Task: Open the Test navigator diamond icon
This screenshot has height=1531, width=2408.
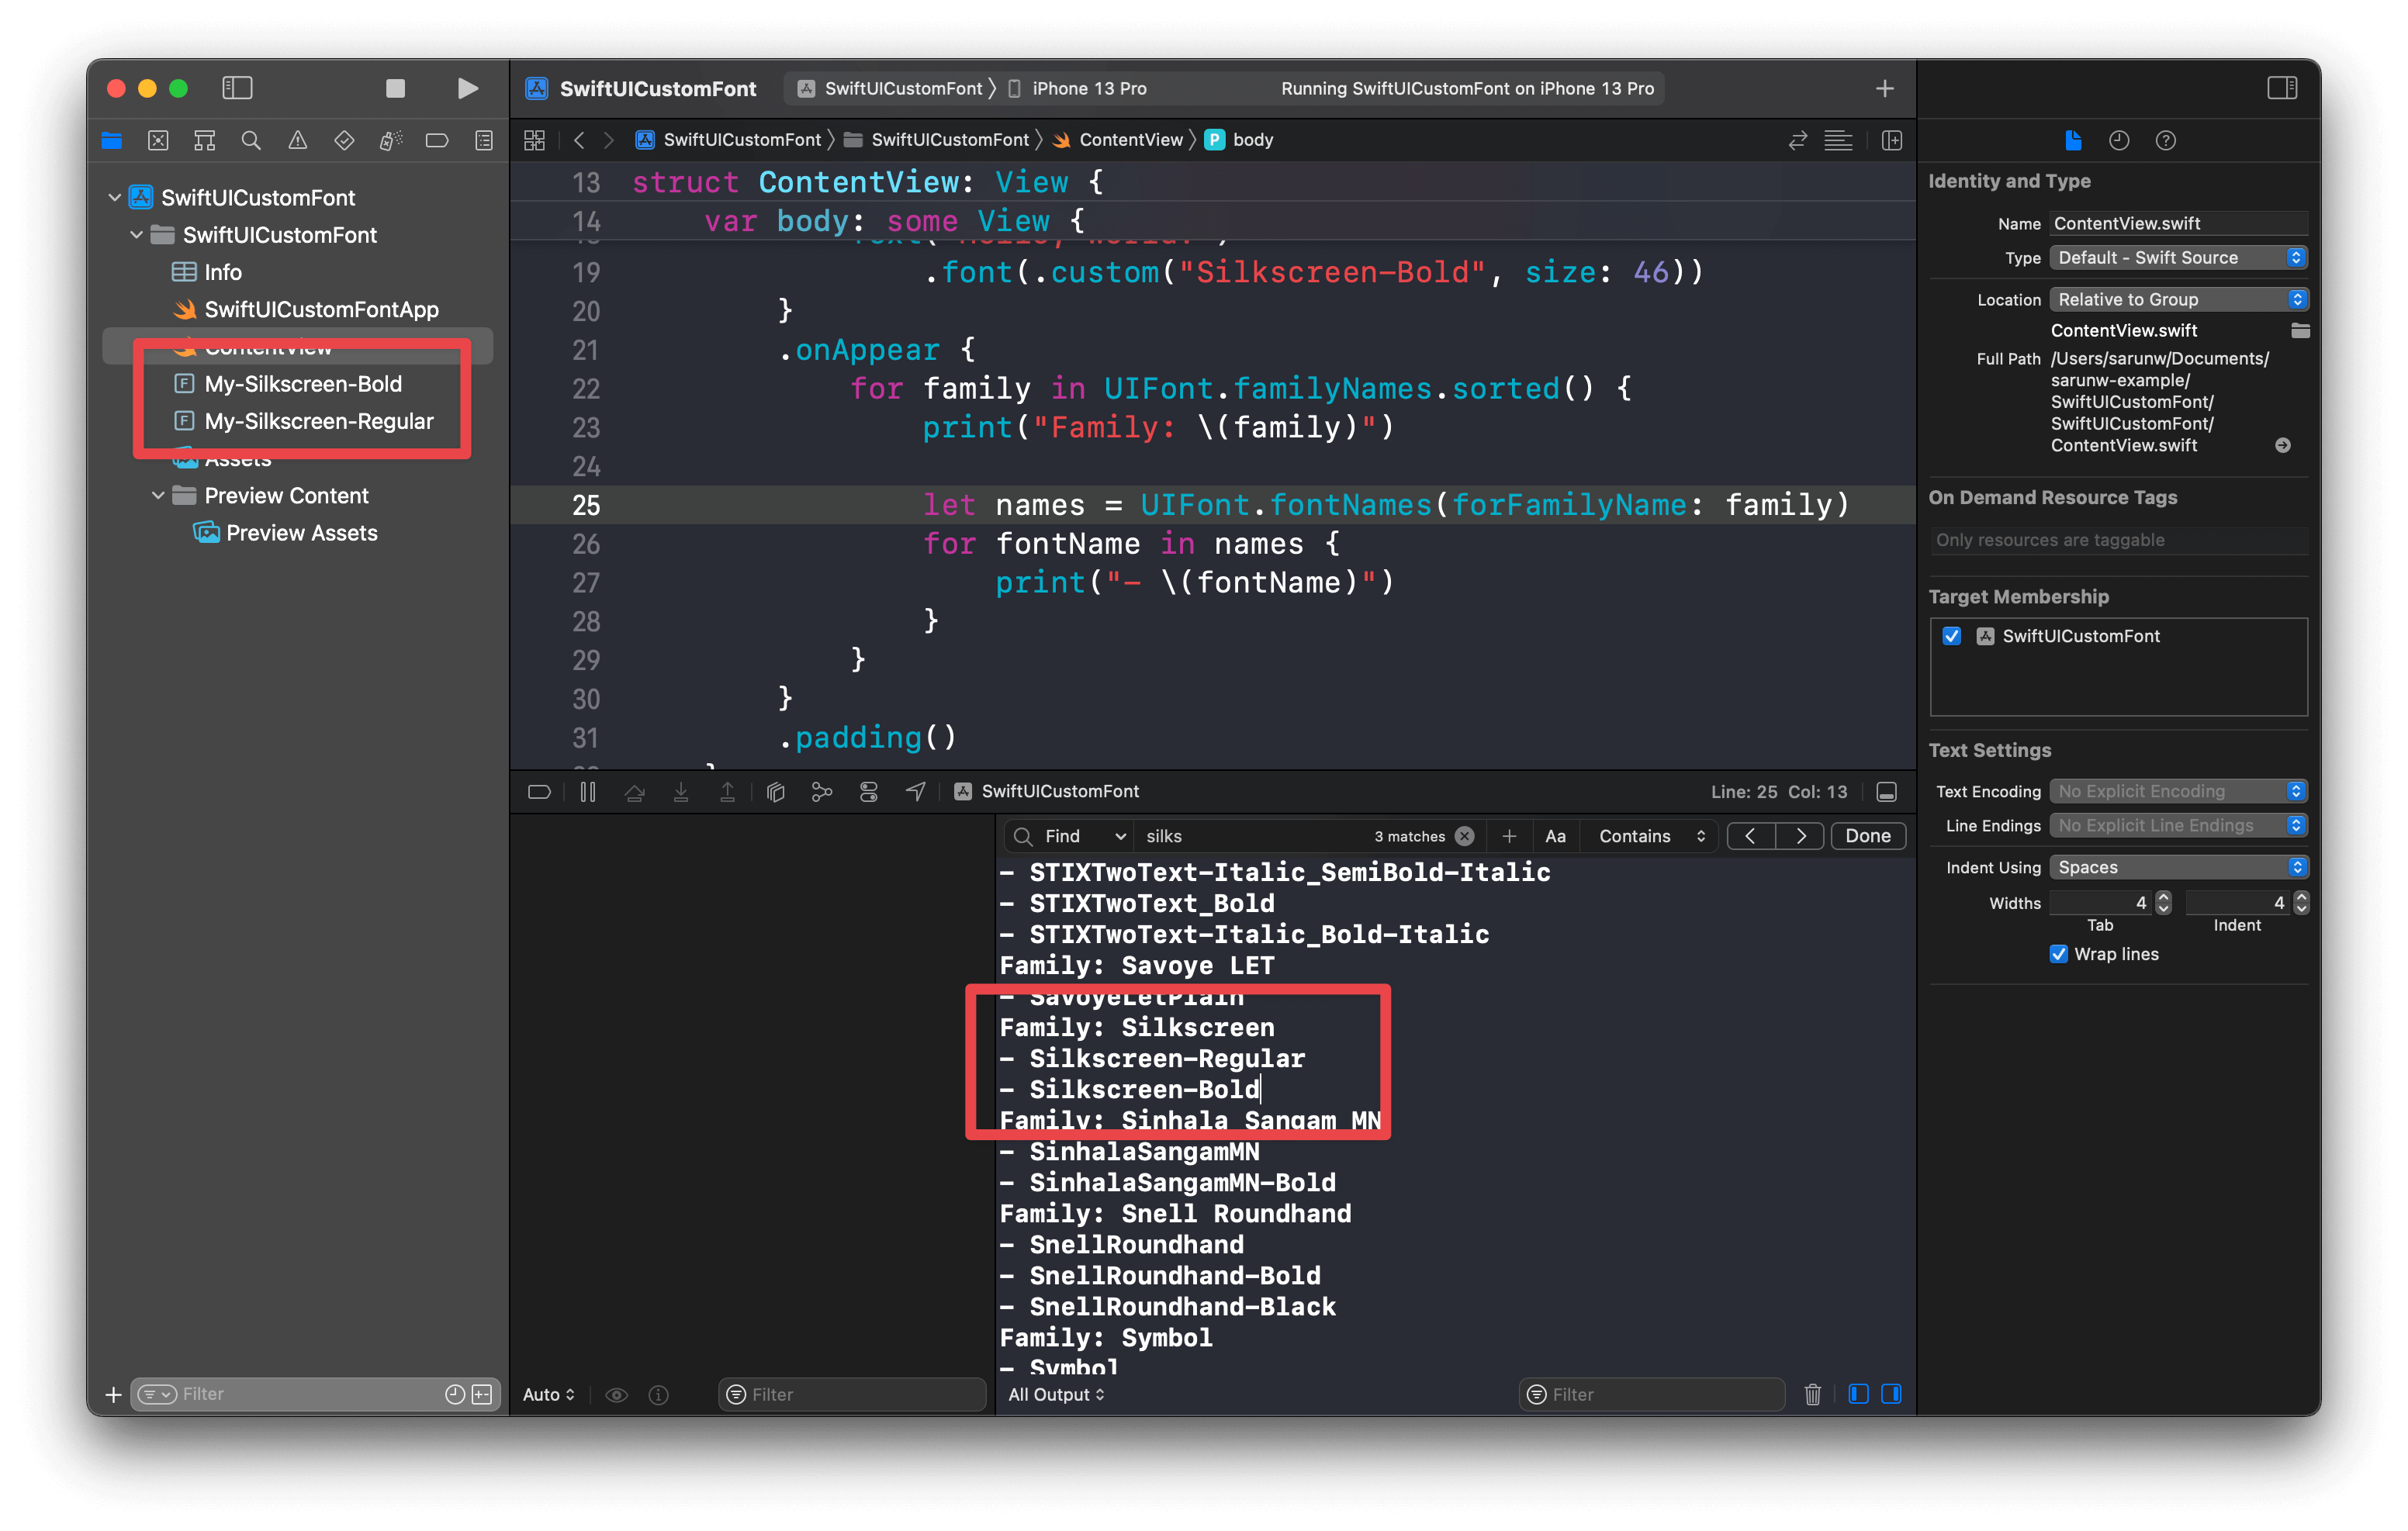Action: coord(344,140)
